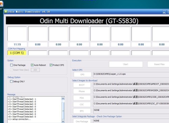This screenshot has height=123, width=169.
Task: Click the Reset Time value field showing 200
Action: pyautogui.click(x=35, y=70)
